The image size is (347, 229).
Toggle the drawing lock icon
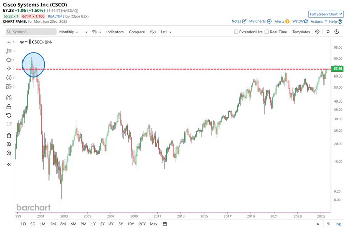[x=9, y=107]
